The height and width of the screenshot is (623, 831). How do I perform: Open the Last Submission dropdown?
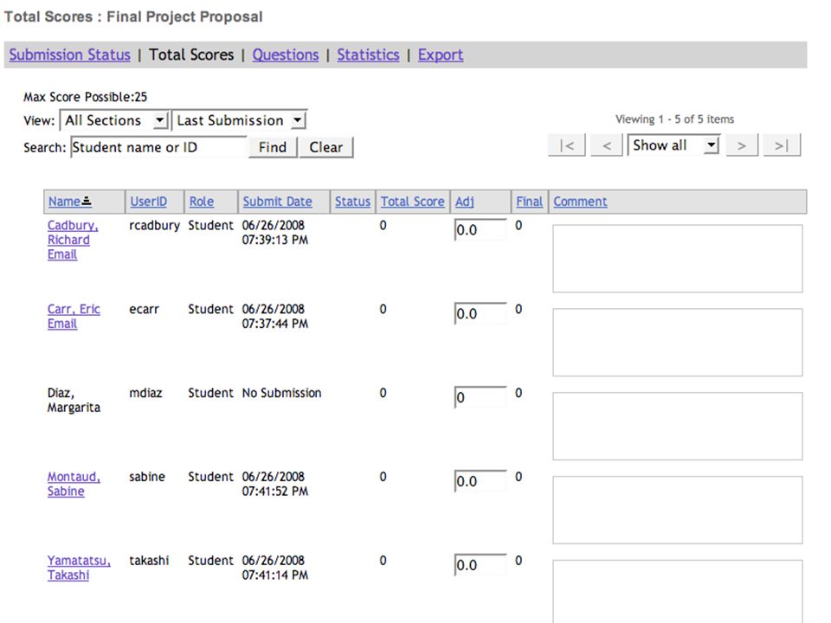[x=240, y=120]
